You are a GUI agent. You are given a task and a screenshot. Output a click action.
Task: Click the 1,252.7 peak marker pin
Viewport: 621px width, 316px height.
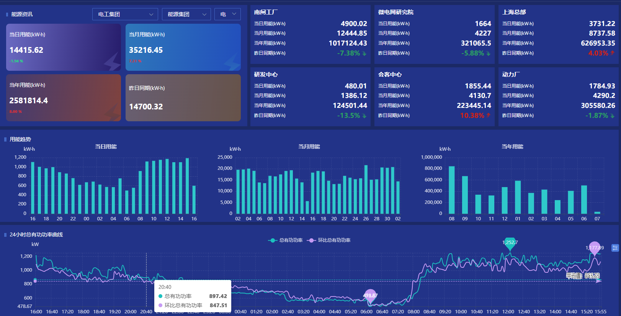(510, 244)
